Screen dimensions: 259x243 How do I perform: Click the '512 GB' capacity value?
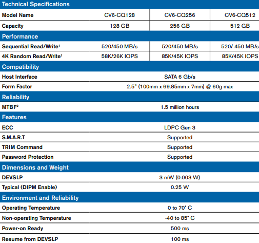[240, 26]
